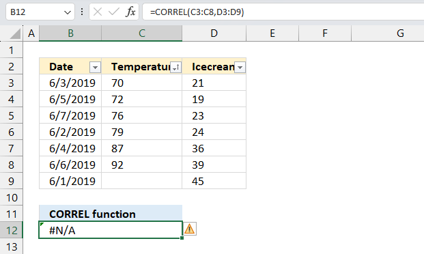Viewport: 424px width, 254px height.
Task: Click the fill handle of cell B12
Action: pos(182,238)
